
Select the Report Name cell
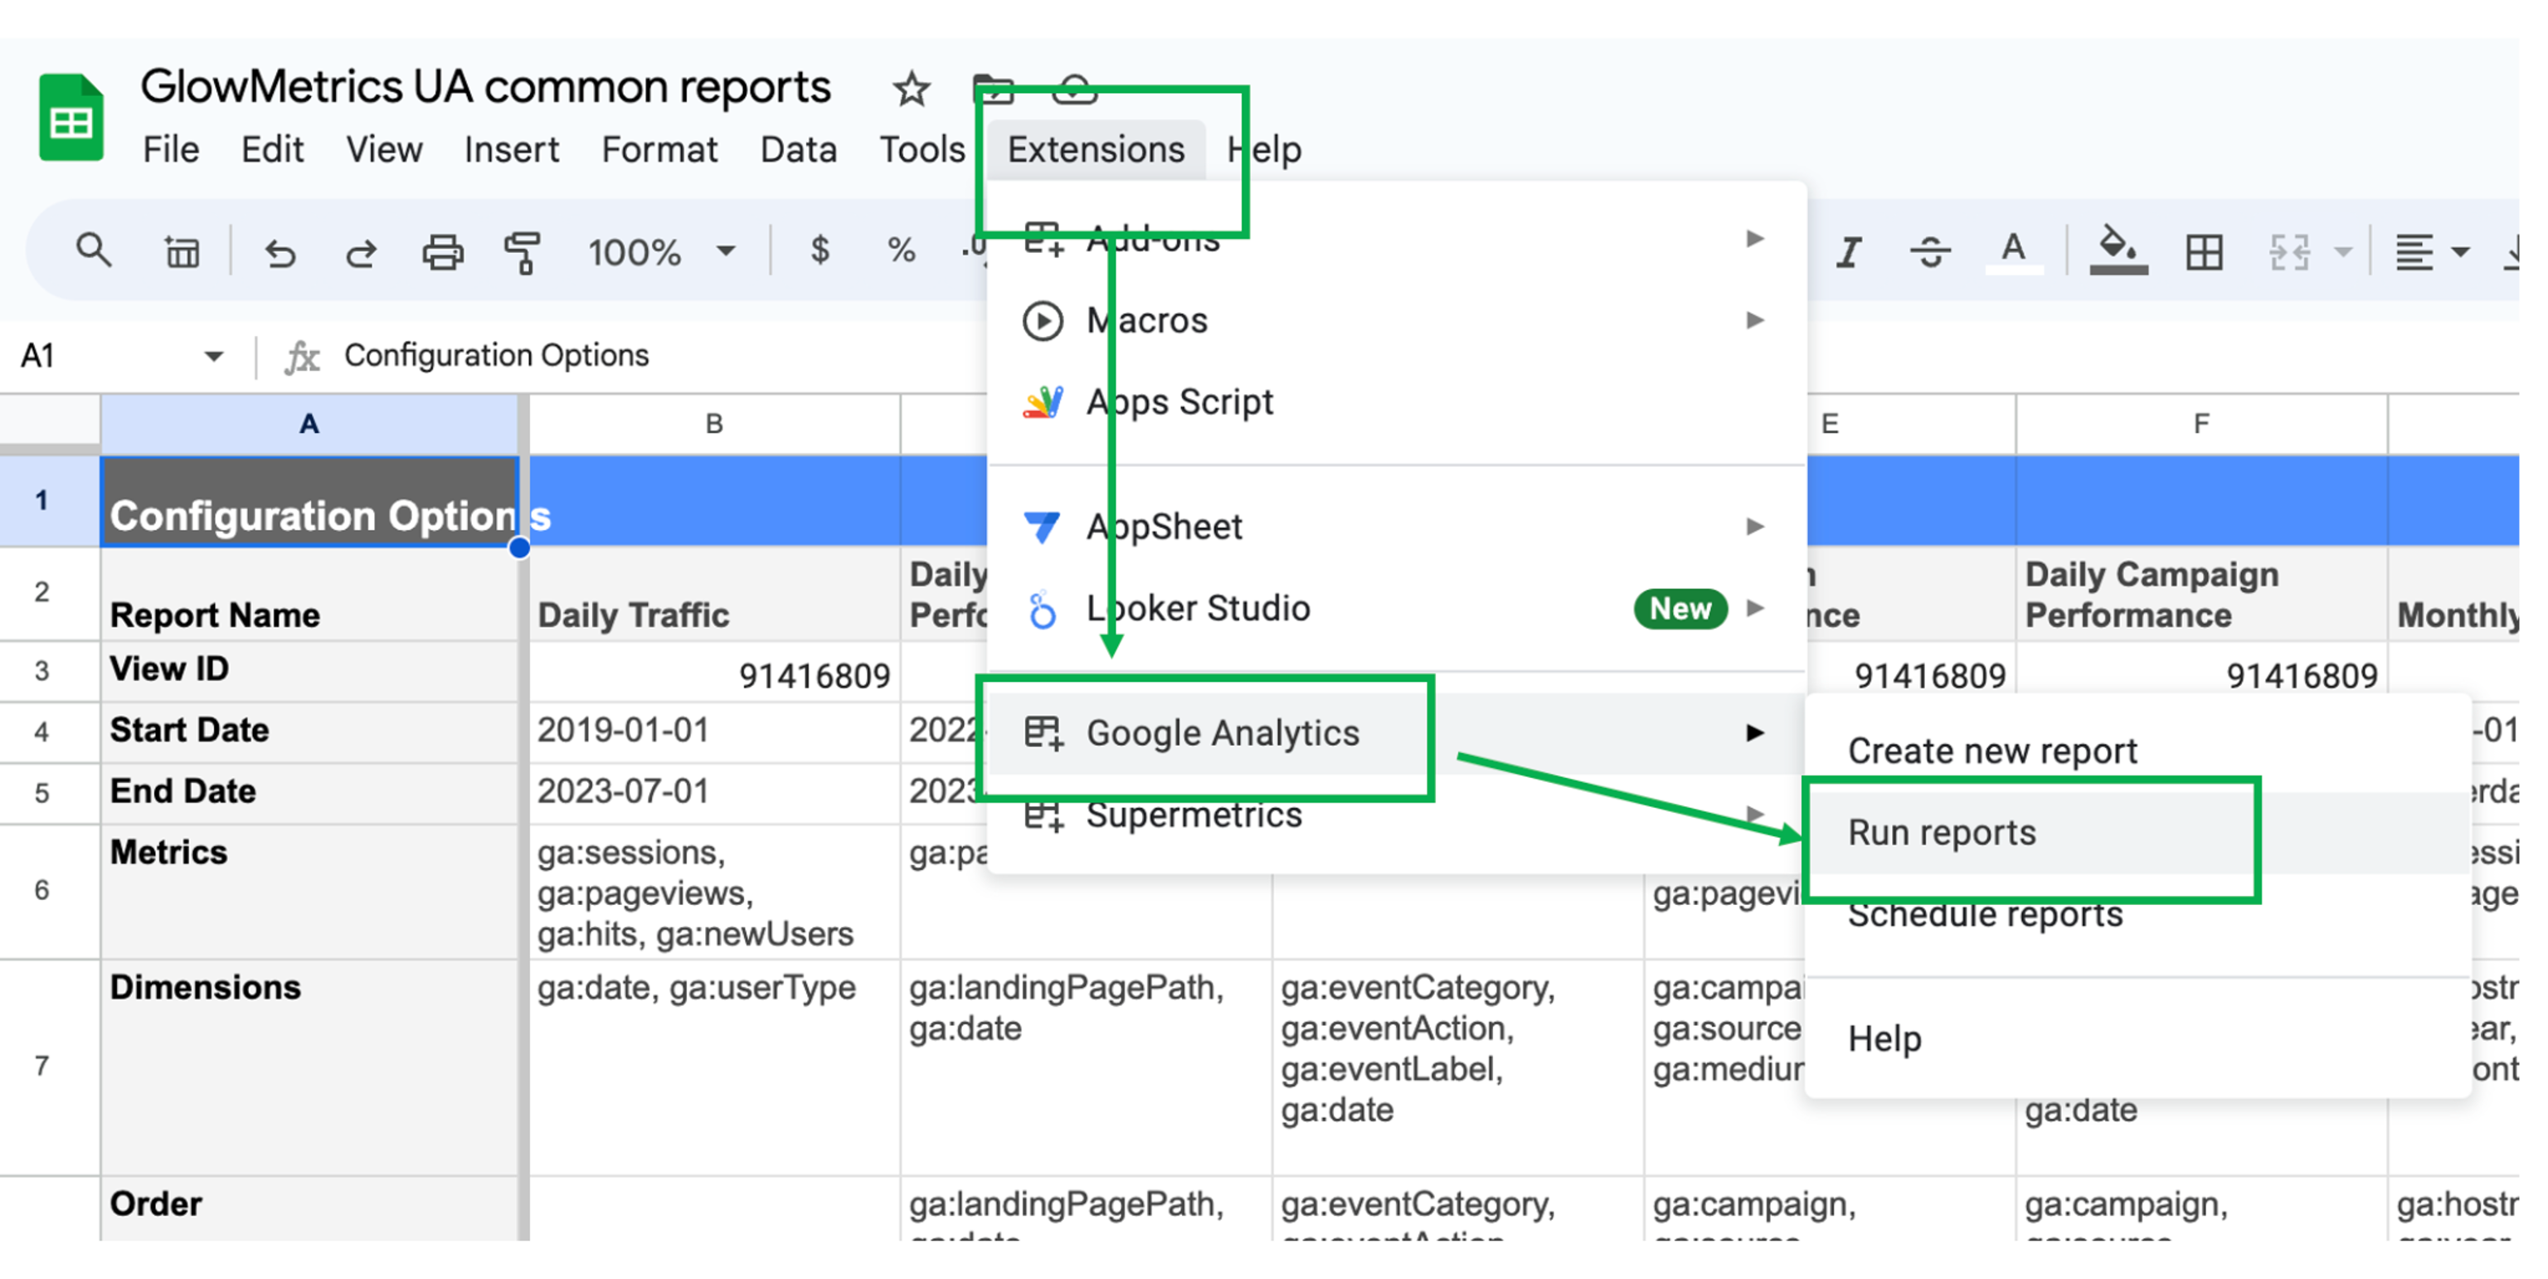coord(309,594)
